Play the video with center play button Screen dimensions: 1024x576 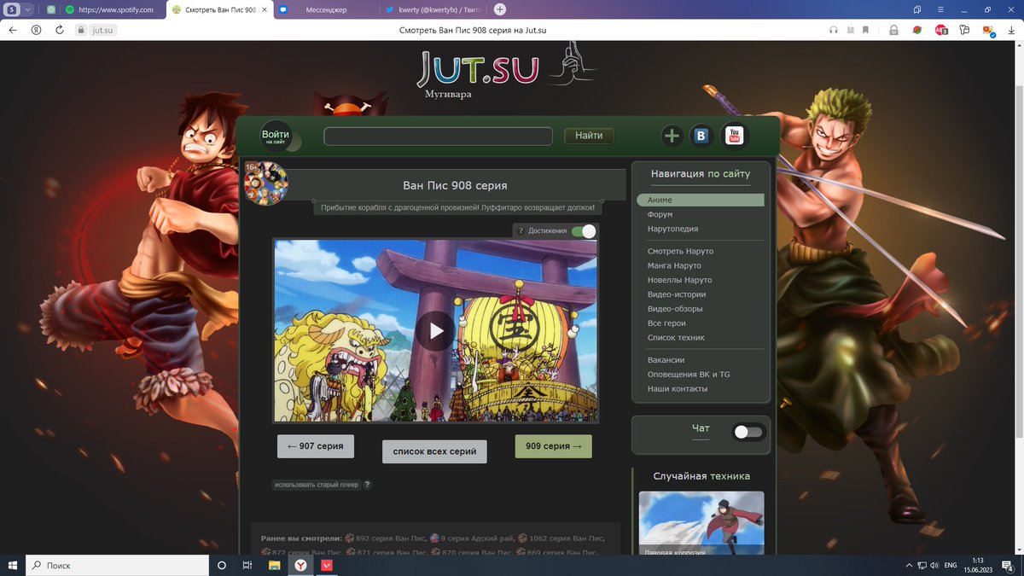(435, 331)
